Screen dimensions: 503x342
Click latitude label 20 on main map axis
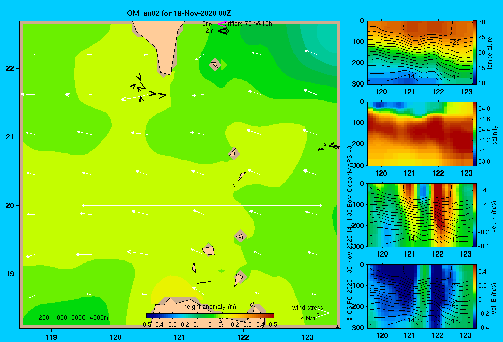(10, 205)
